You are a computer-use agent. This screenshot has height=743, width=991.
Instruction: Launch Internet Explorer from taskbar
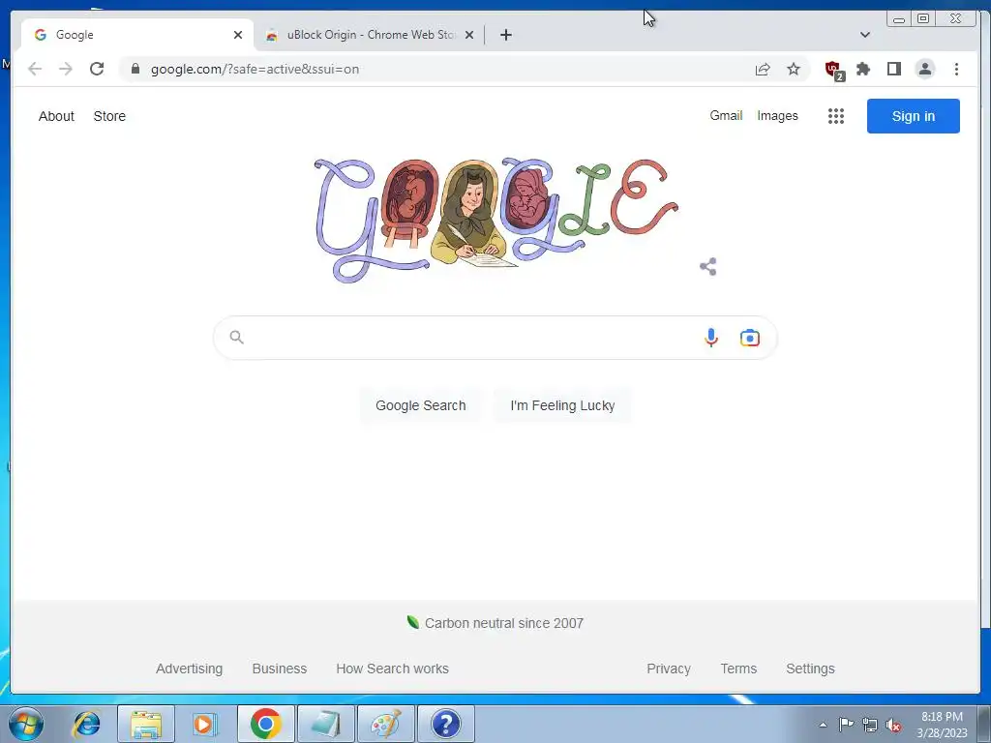coord(86,724)
